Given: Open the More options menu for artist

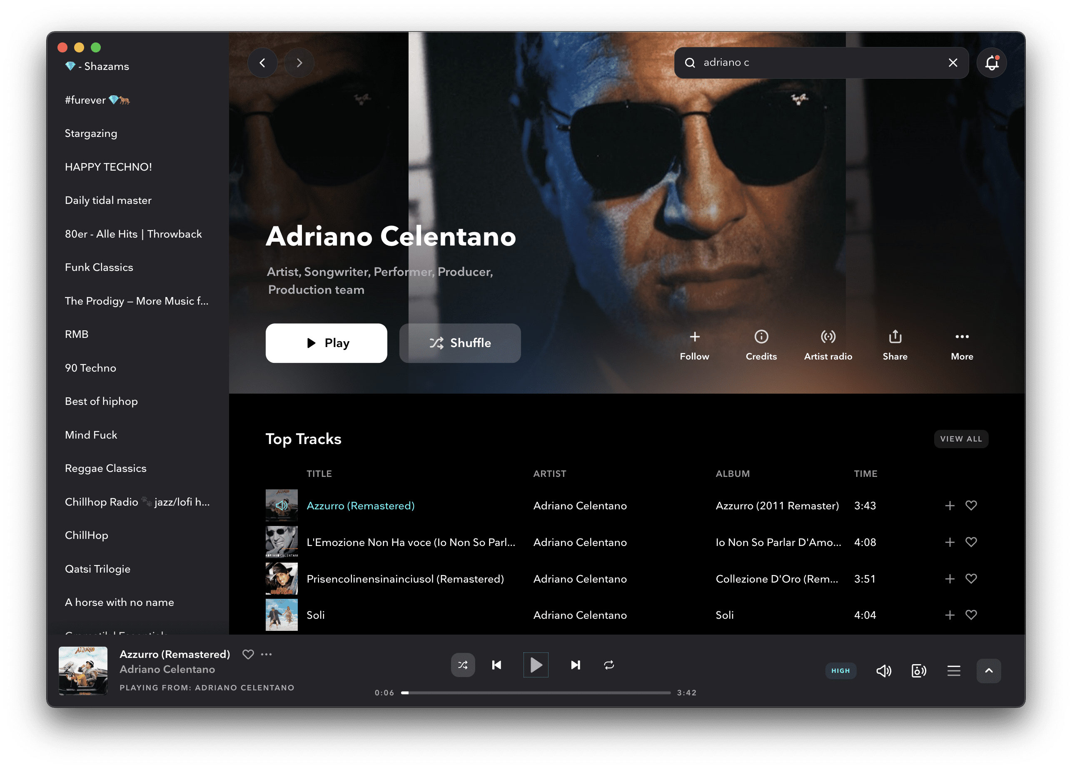Looking at the screenshot, I should click(x=962, y=337).
